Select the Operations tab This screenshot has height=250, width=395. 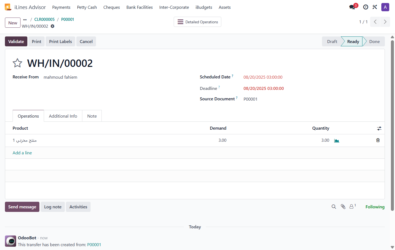28,116
